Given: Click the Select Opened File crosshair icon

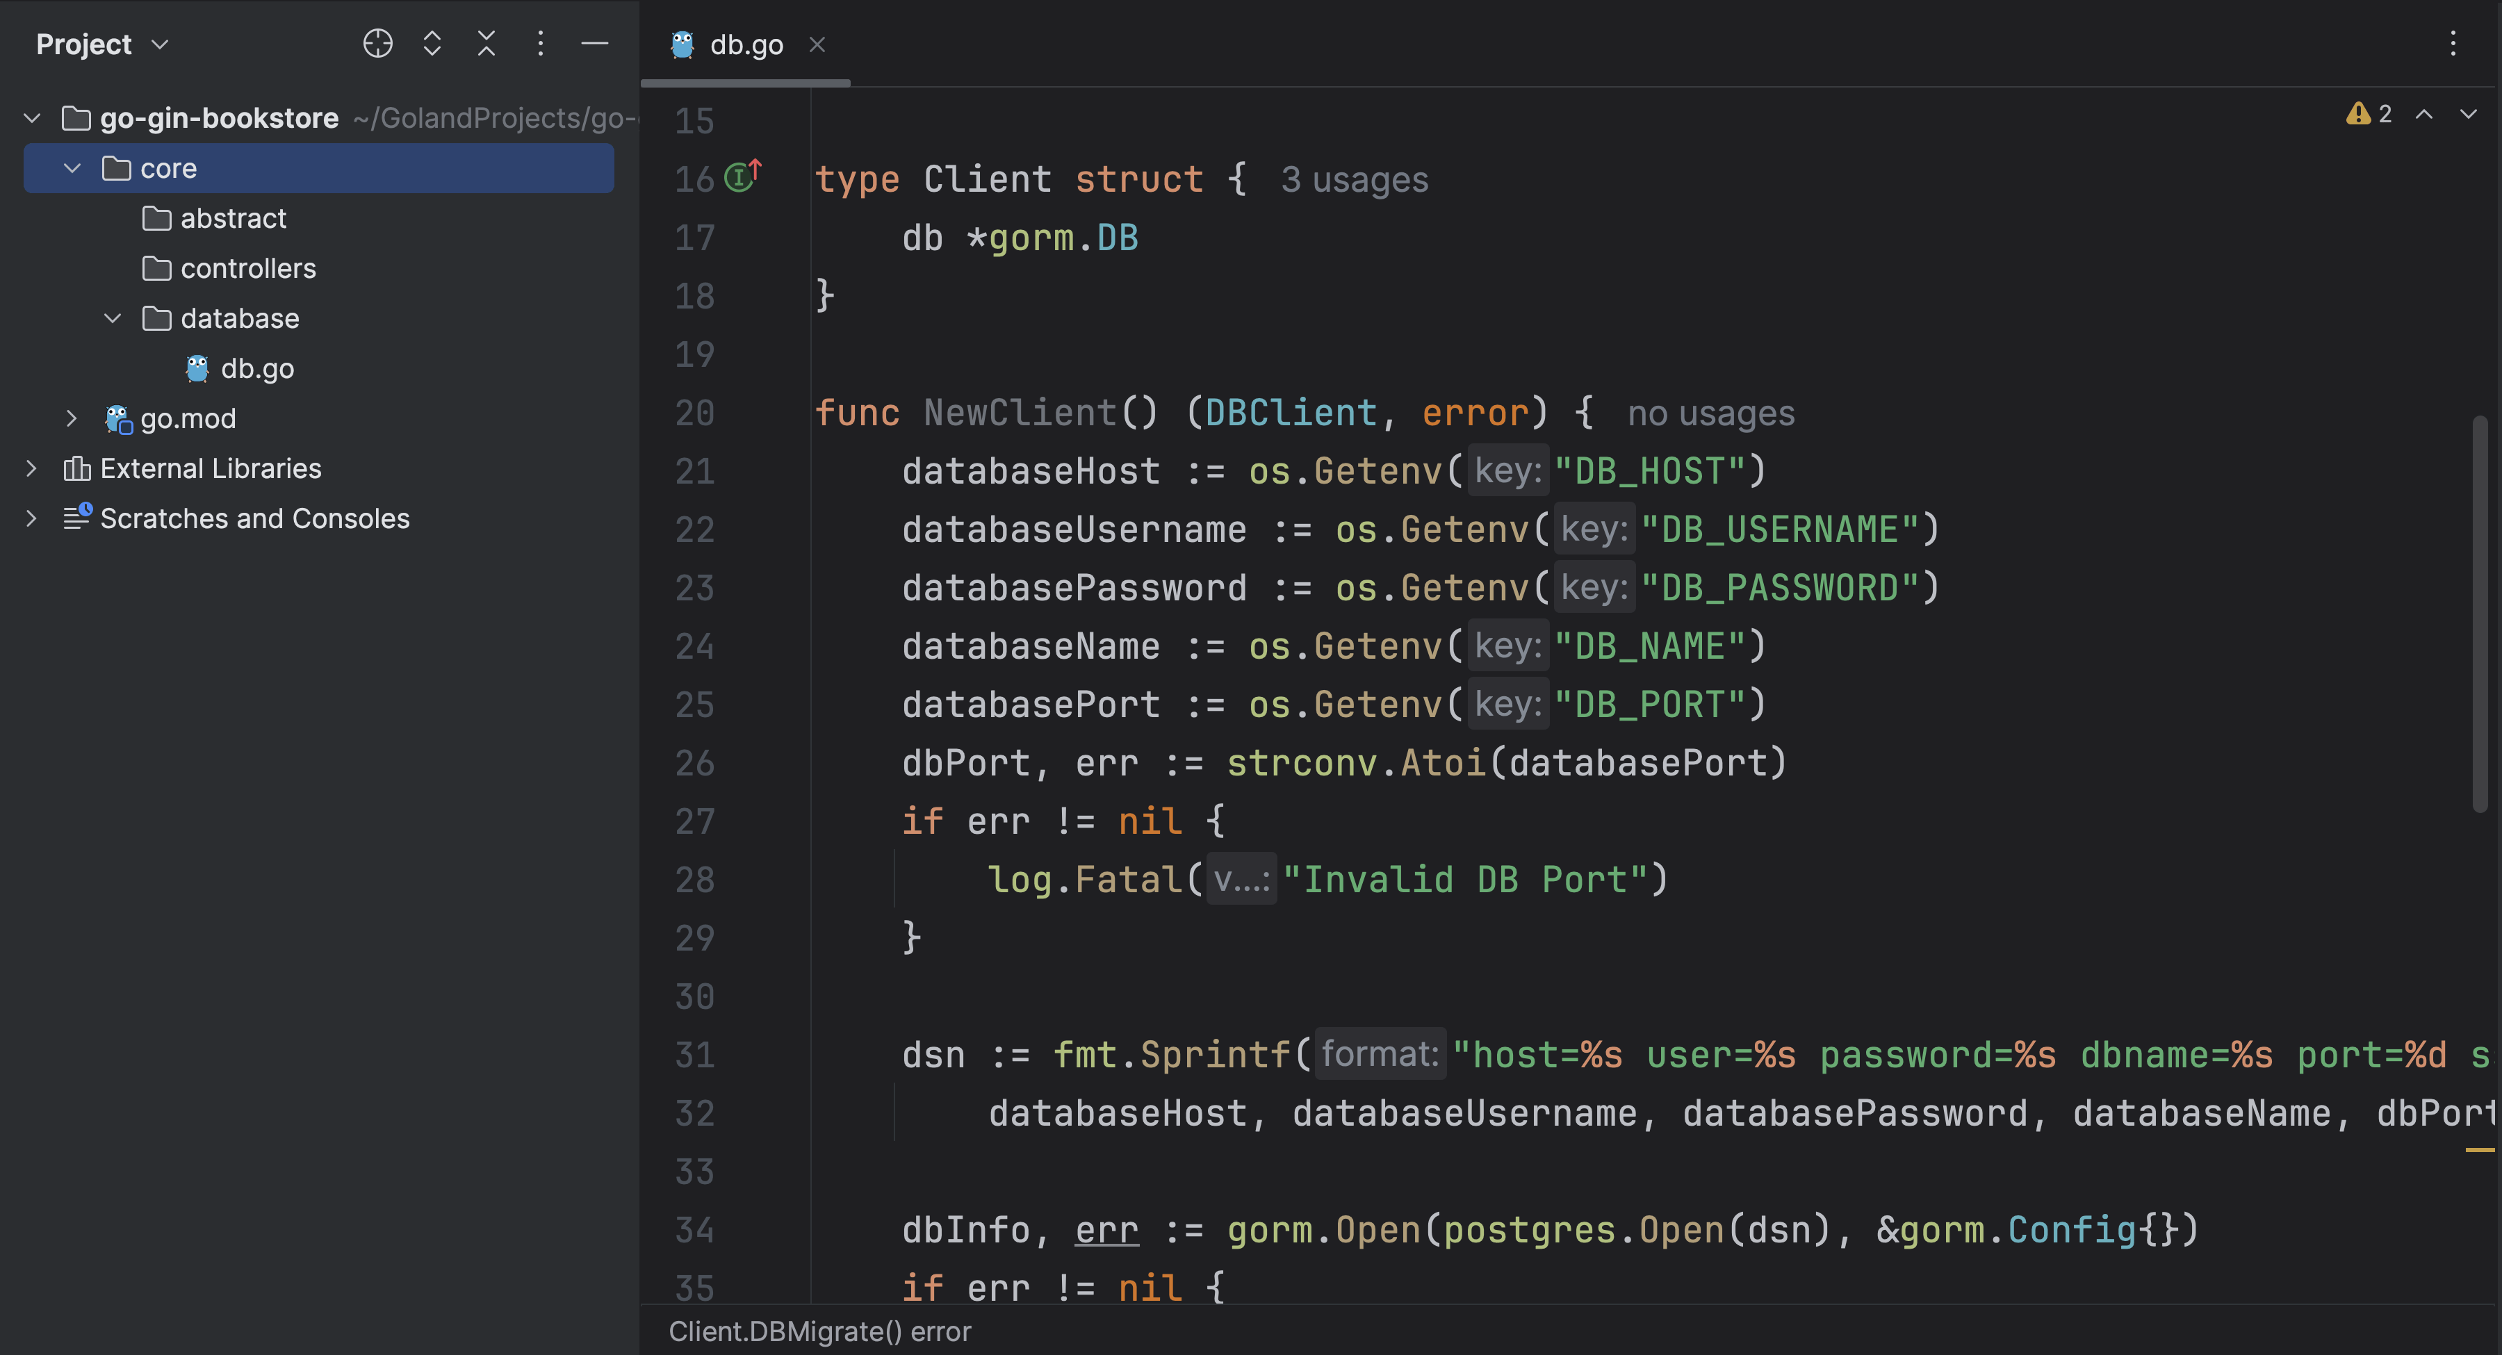Looking at the screenshot, I should [x=377, y=44].
